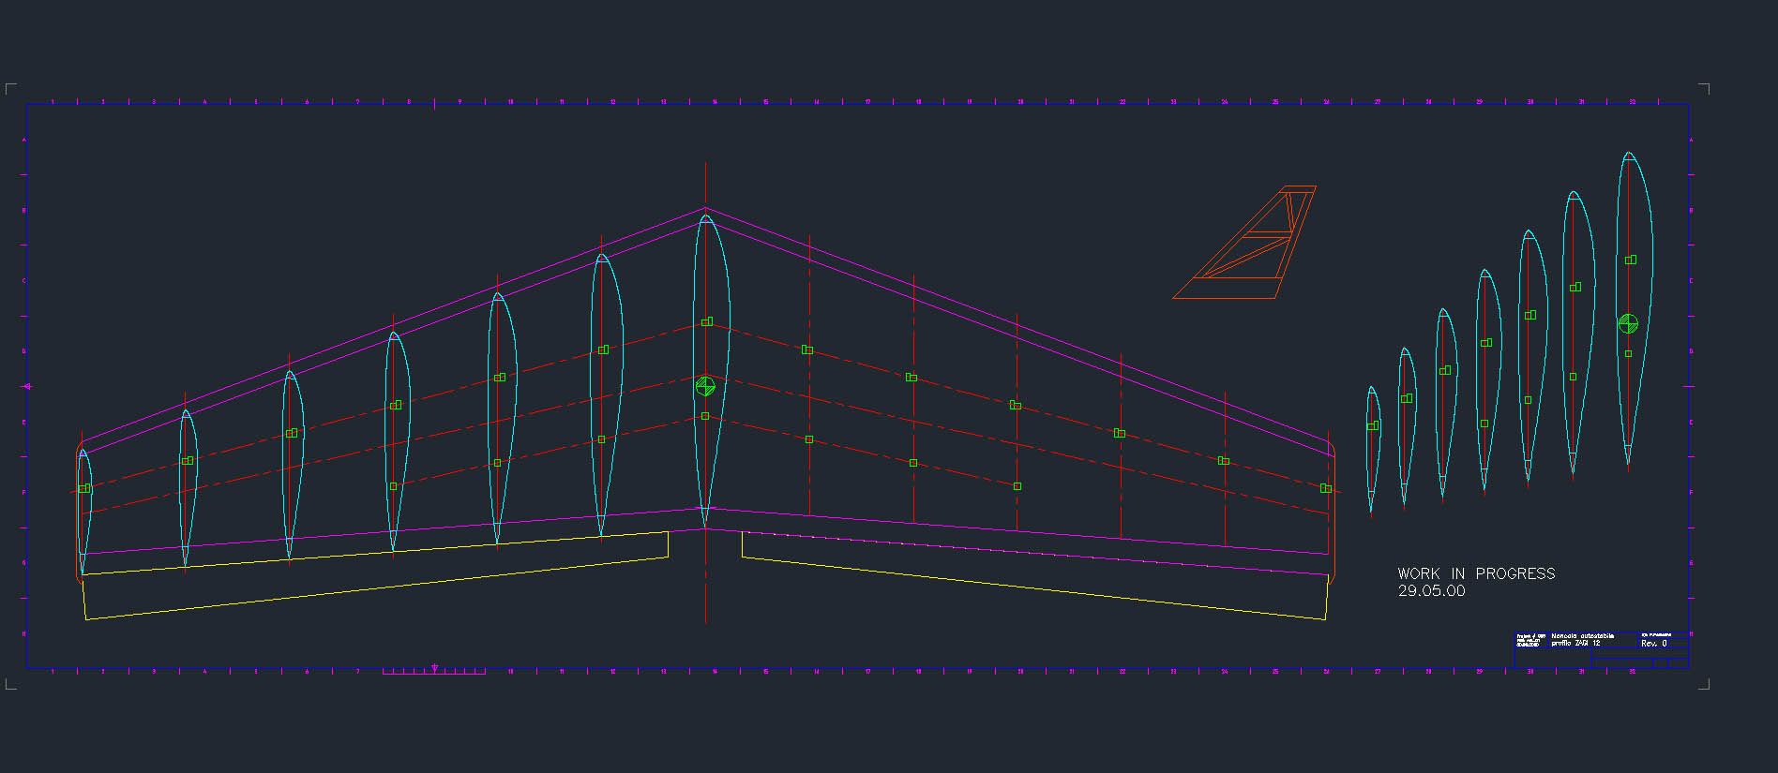Click the upper green spar marker on root rib
Screen dimensions: 1778x773
point(707,321)
